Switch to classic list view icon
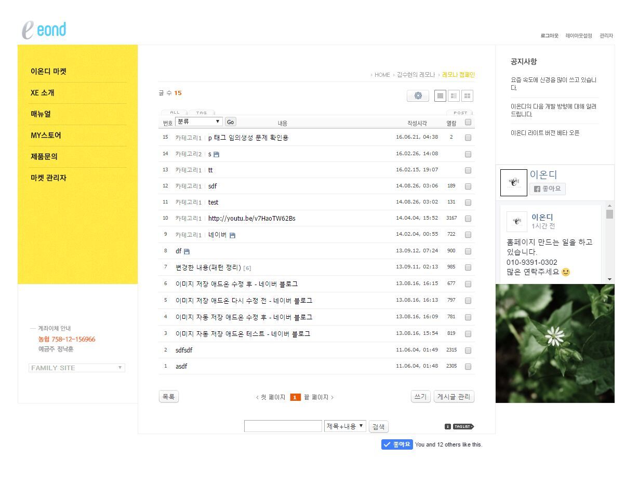625x486 pixels. (440, 96)
